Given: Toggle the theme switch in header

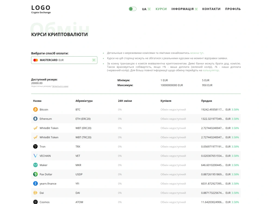Looking at the screenshot, I should [132, 9].
